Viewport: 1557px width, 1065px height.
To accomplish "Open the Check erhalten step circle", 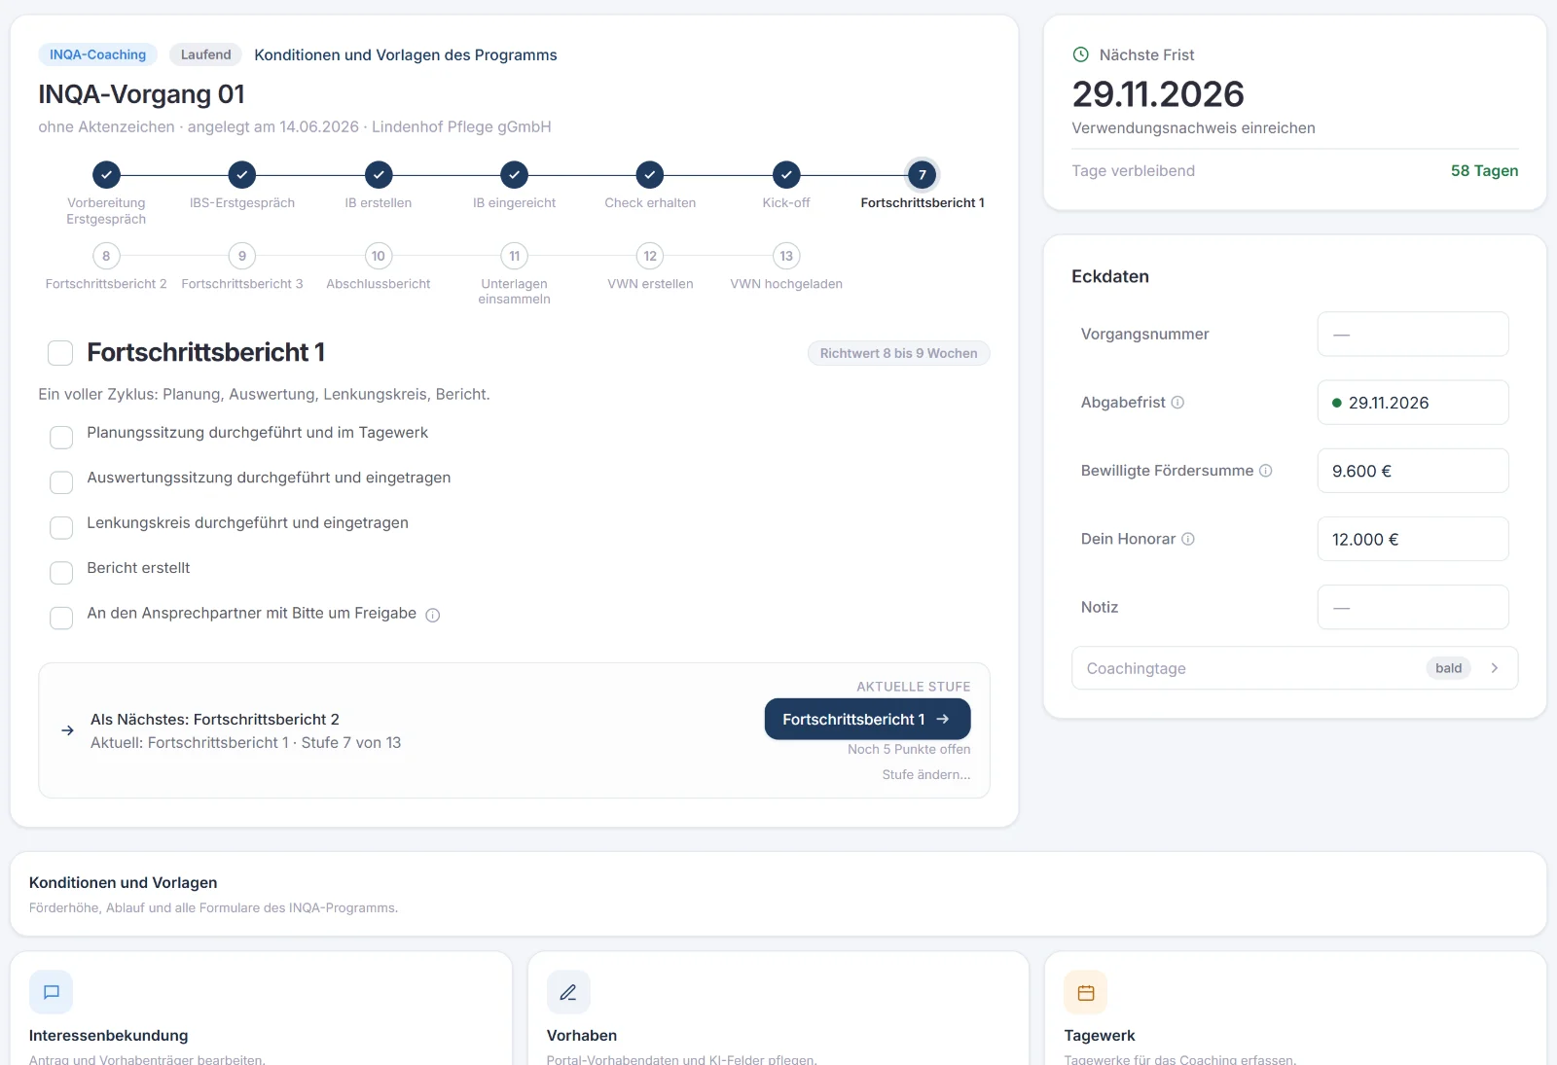I will click(650, 175).
